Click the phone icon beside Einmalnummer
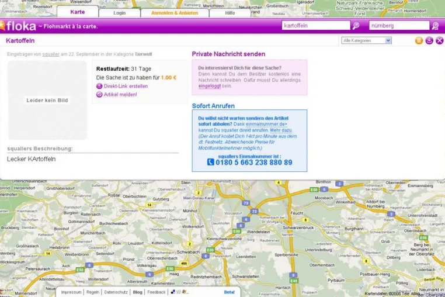 pos(211,162)
